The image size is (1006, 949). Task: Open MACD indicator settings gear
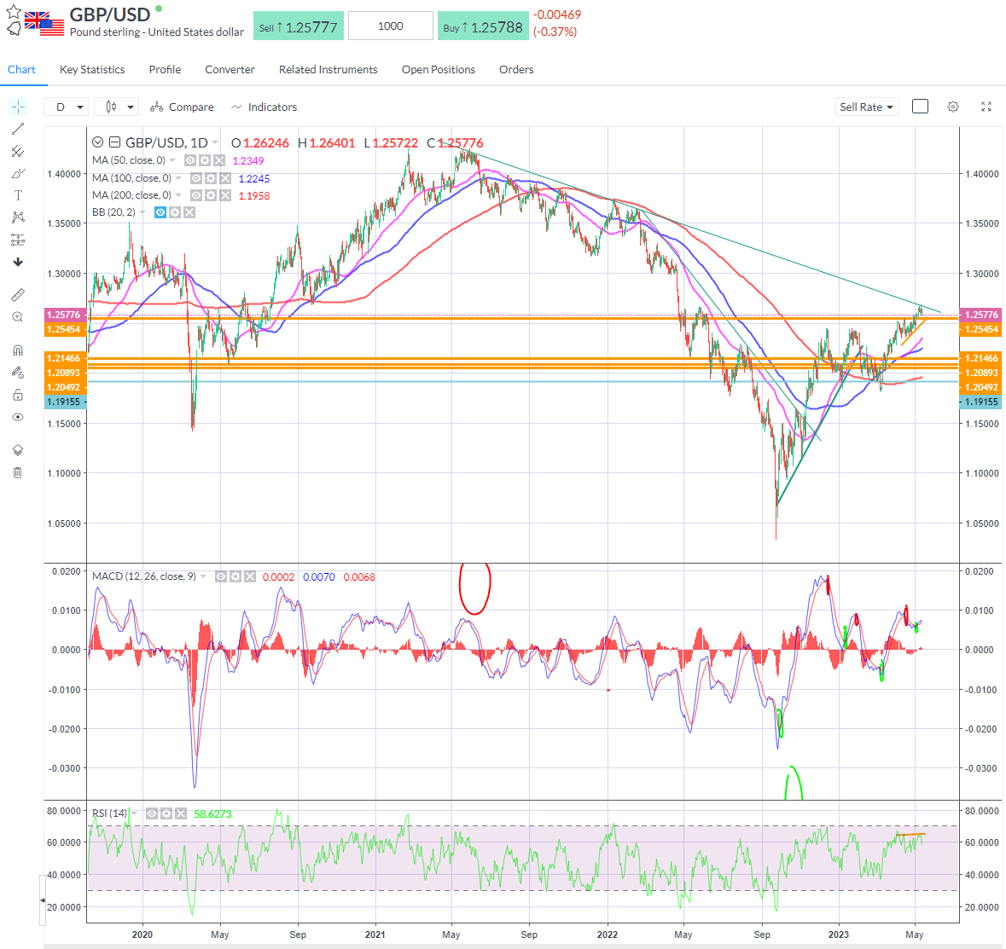[x=236, y=576]
